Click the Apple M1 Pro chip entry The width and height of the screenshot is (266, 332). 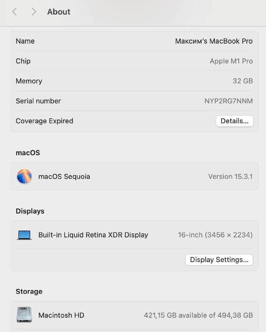(x=133, y=61)
